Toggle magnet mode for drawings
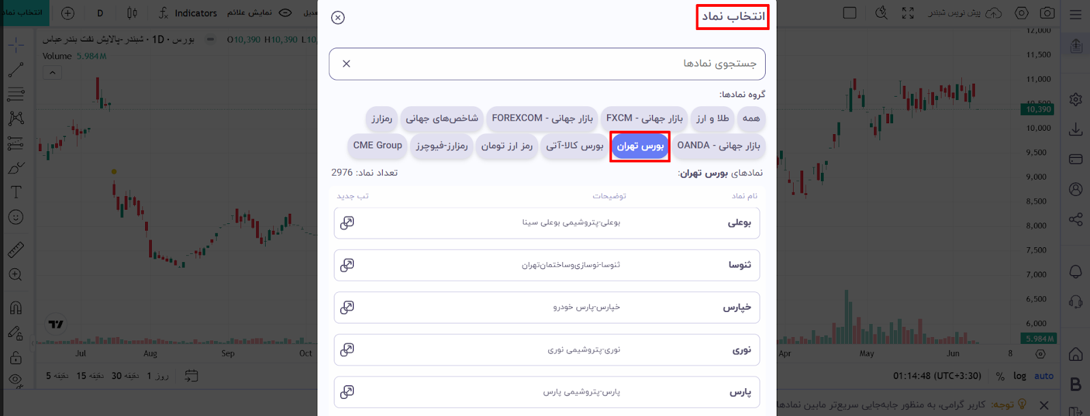Viewport: 1090px width, 416px height. pyautogui.click(x=16, y=308)
